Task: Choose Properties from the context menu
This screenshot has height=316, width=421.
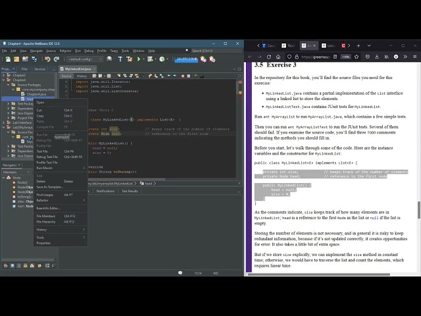Action: point(61,243)
